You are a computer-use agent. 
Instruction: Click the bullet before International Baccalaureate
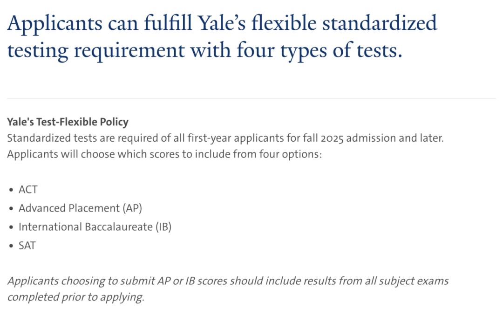coord(12,227)
